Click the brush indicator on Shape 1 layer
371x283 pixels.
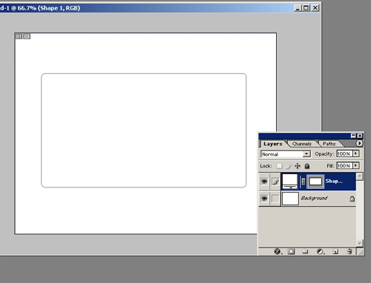(275, 182)
